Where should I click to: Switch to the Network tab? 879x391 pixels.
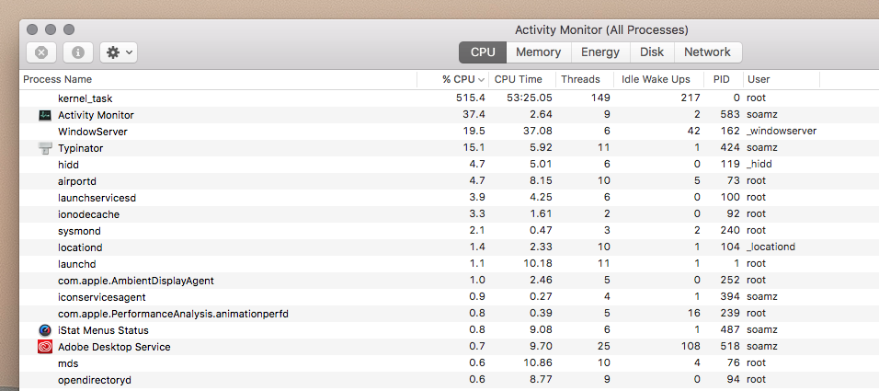707,52
